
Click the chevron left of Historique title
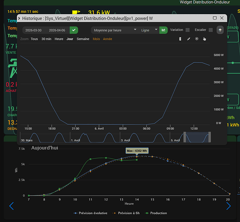(19, 19)
